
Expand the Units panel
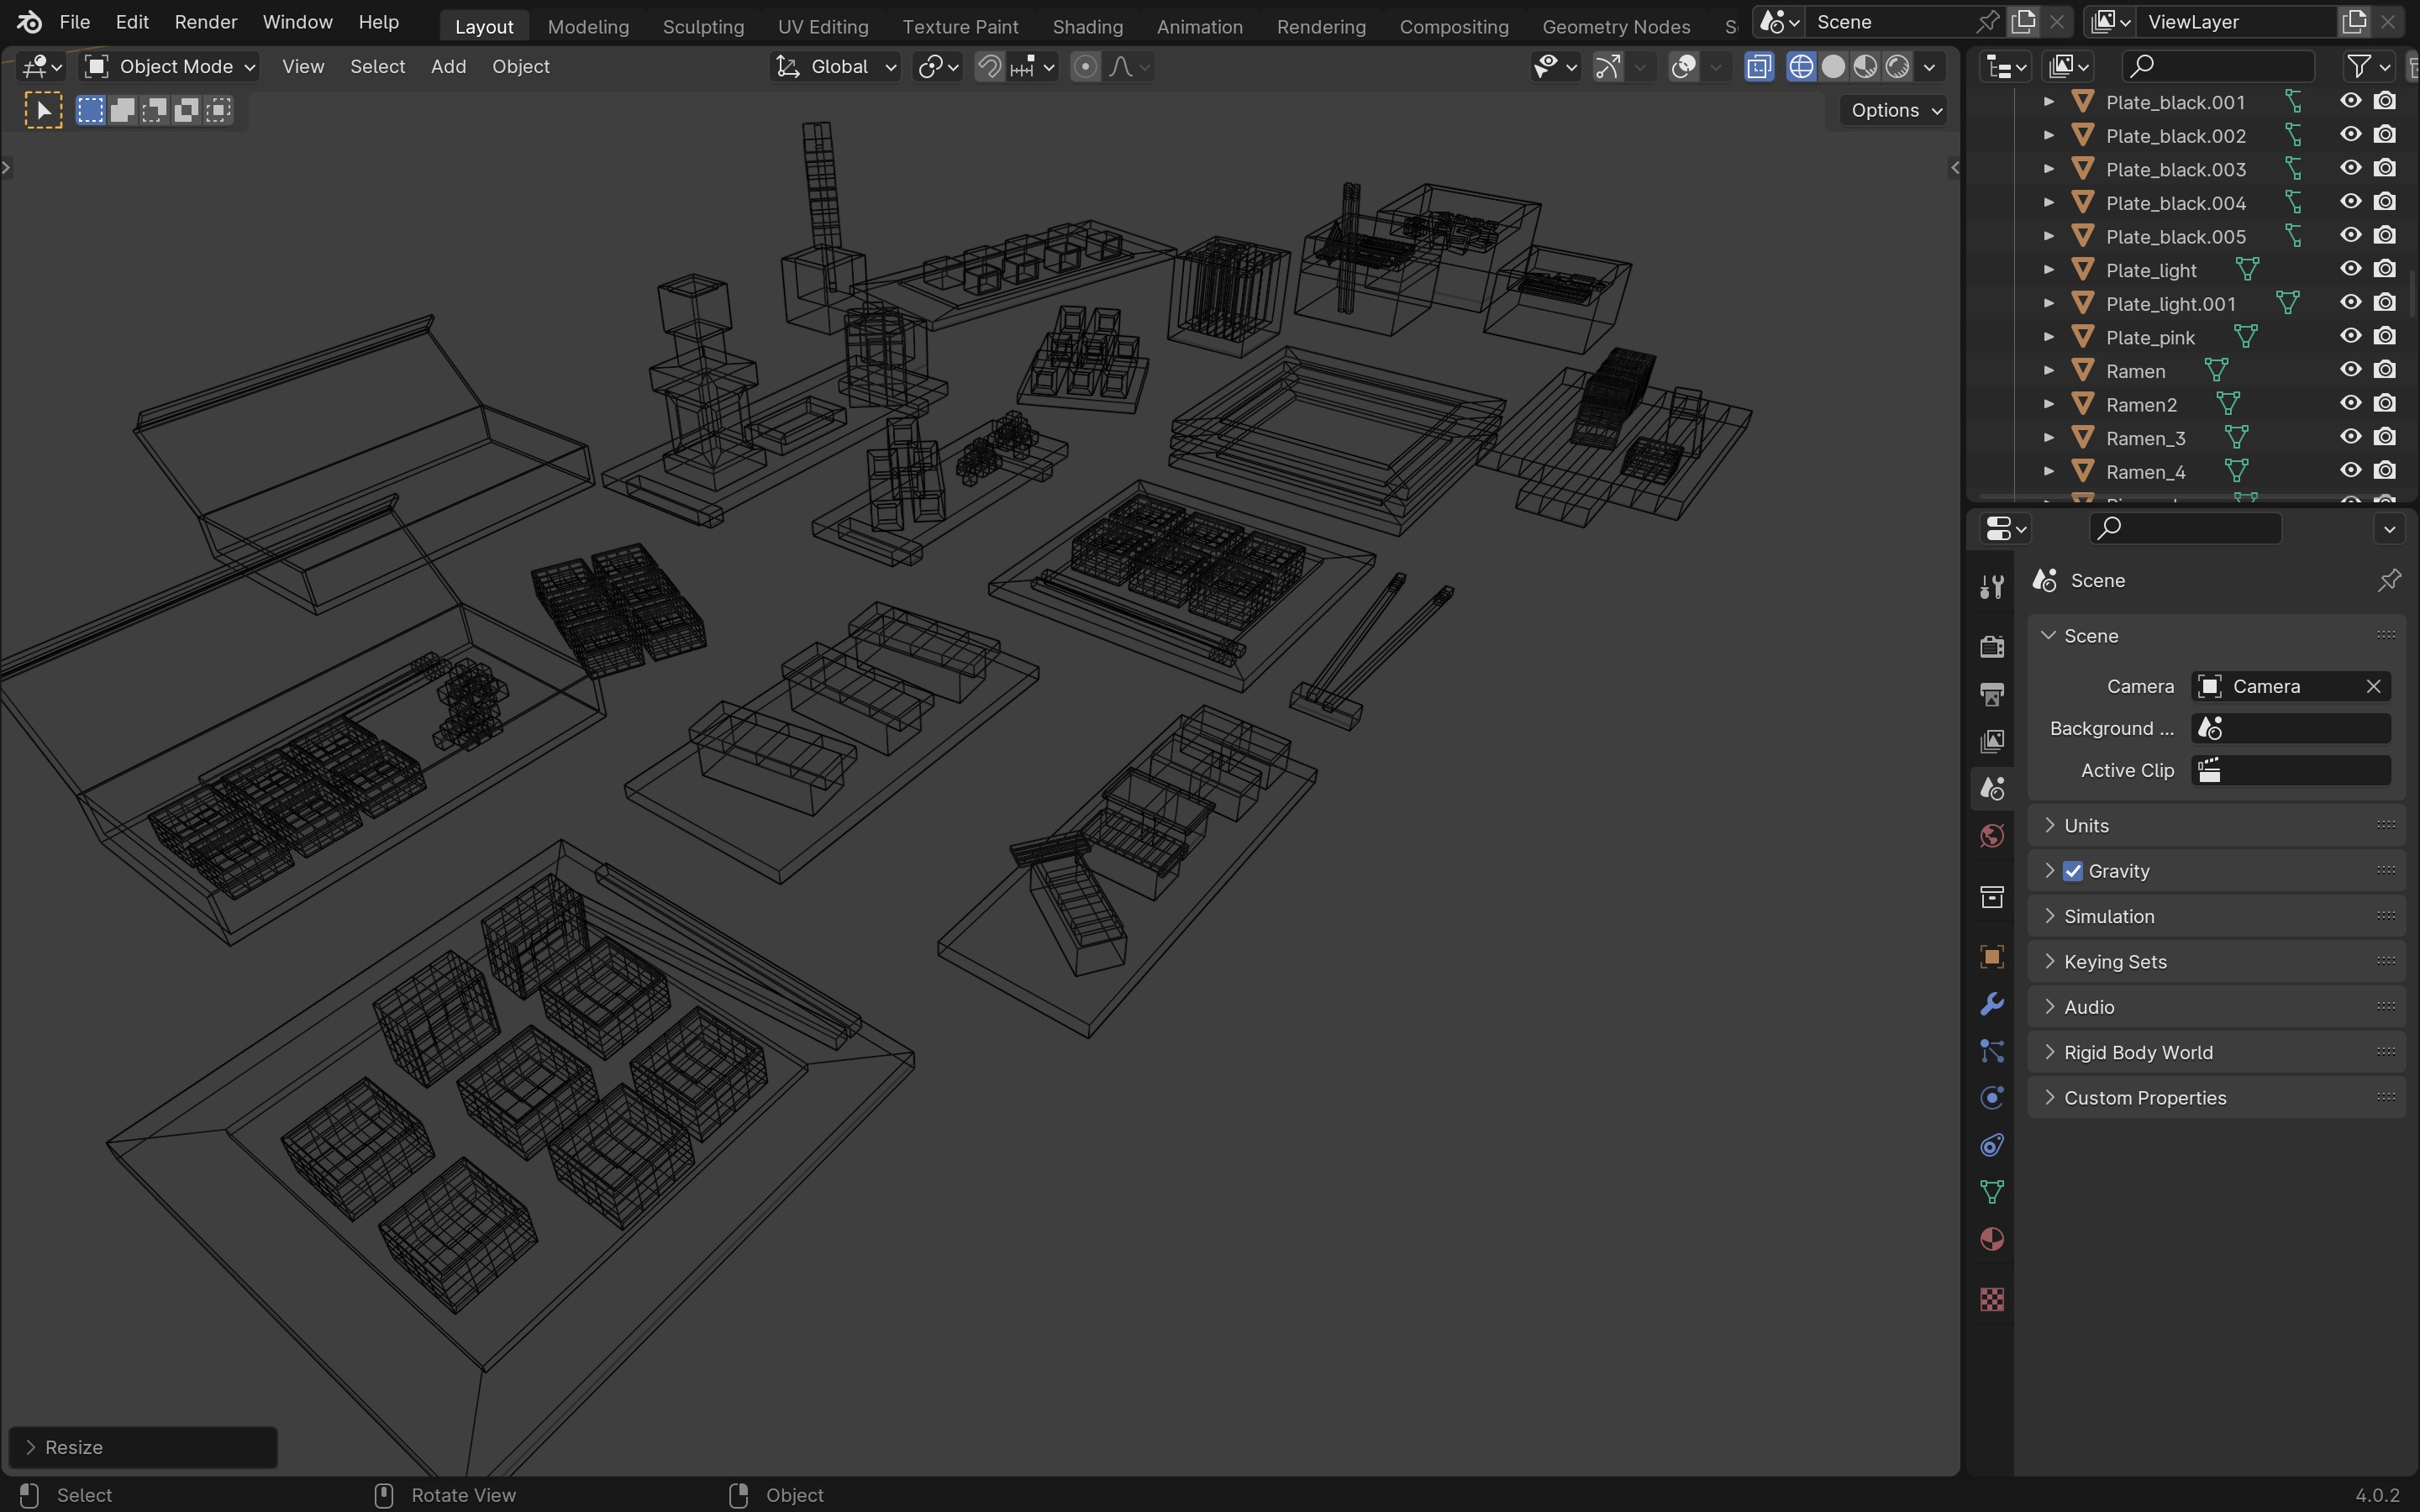(2086, 826)
